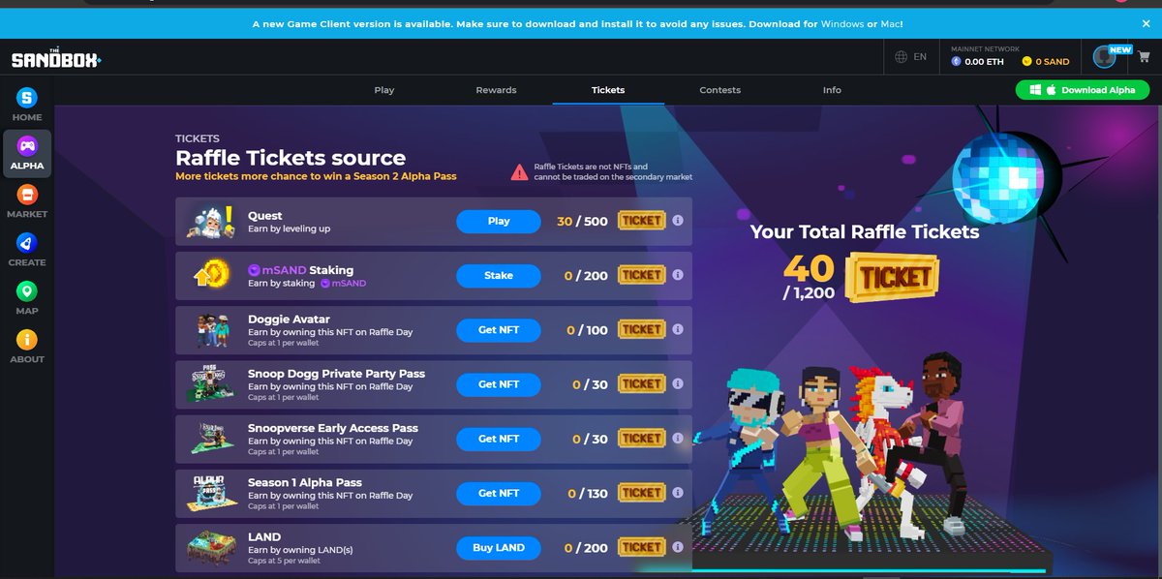
Task: Switch to the Play tab
Action: tap(384, 90)
